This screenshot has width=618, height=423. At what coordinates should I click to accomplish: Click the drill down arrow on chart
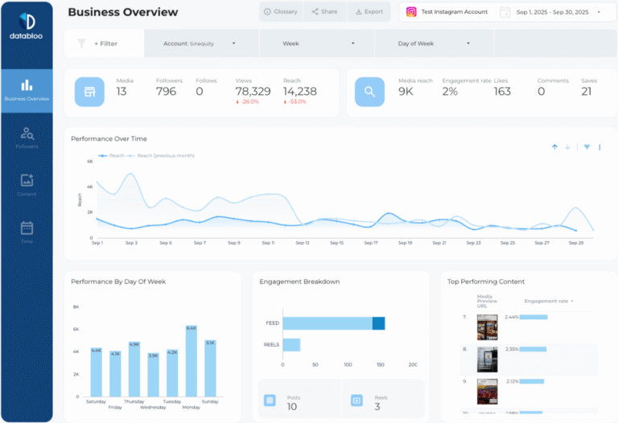[567, 147]
